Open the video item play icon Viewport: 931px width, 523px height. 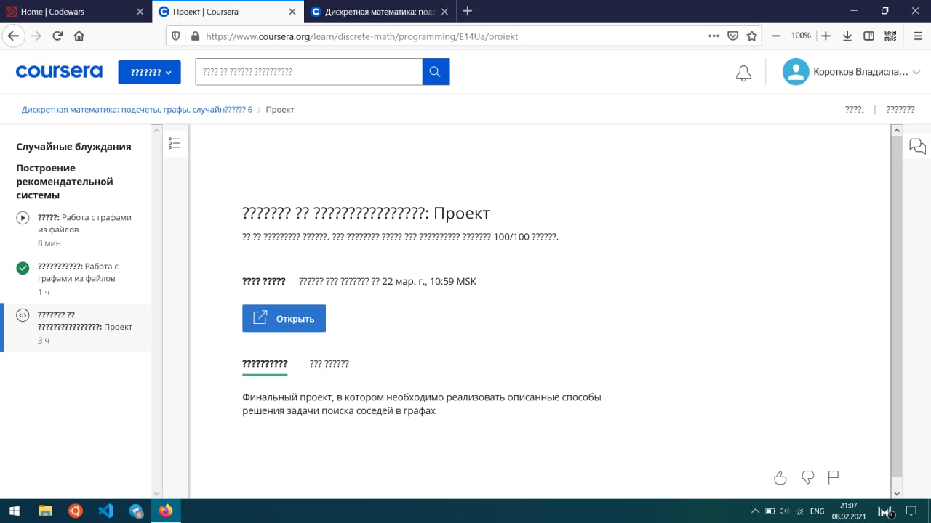pos(23,217)
